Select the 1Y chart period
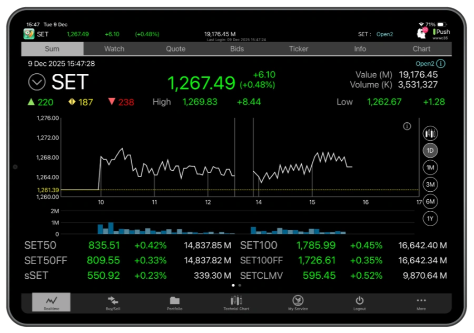 point(430,218)
